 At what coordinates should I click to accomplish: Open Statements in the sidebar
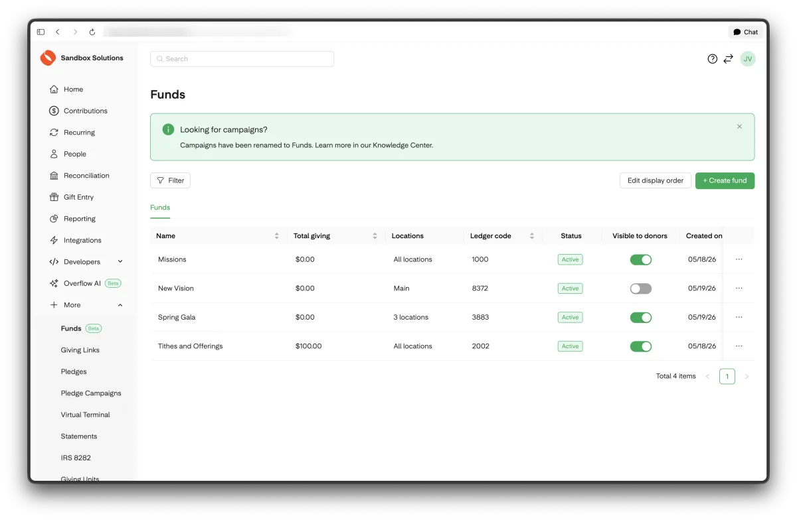[x=79, y=436]
